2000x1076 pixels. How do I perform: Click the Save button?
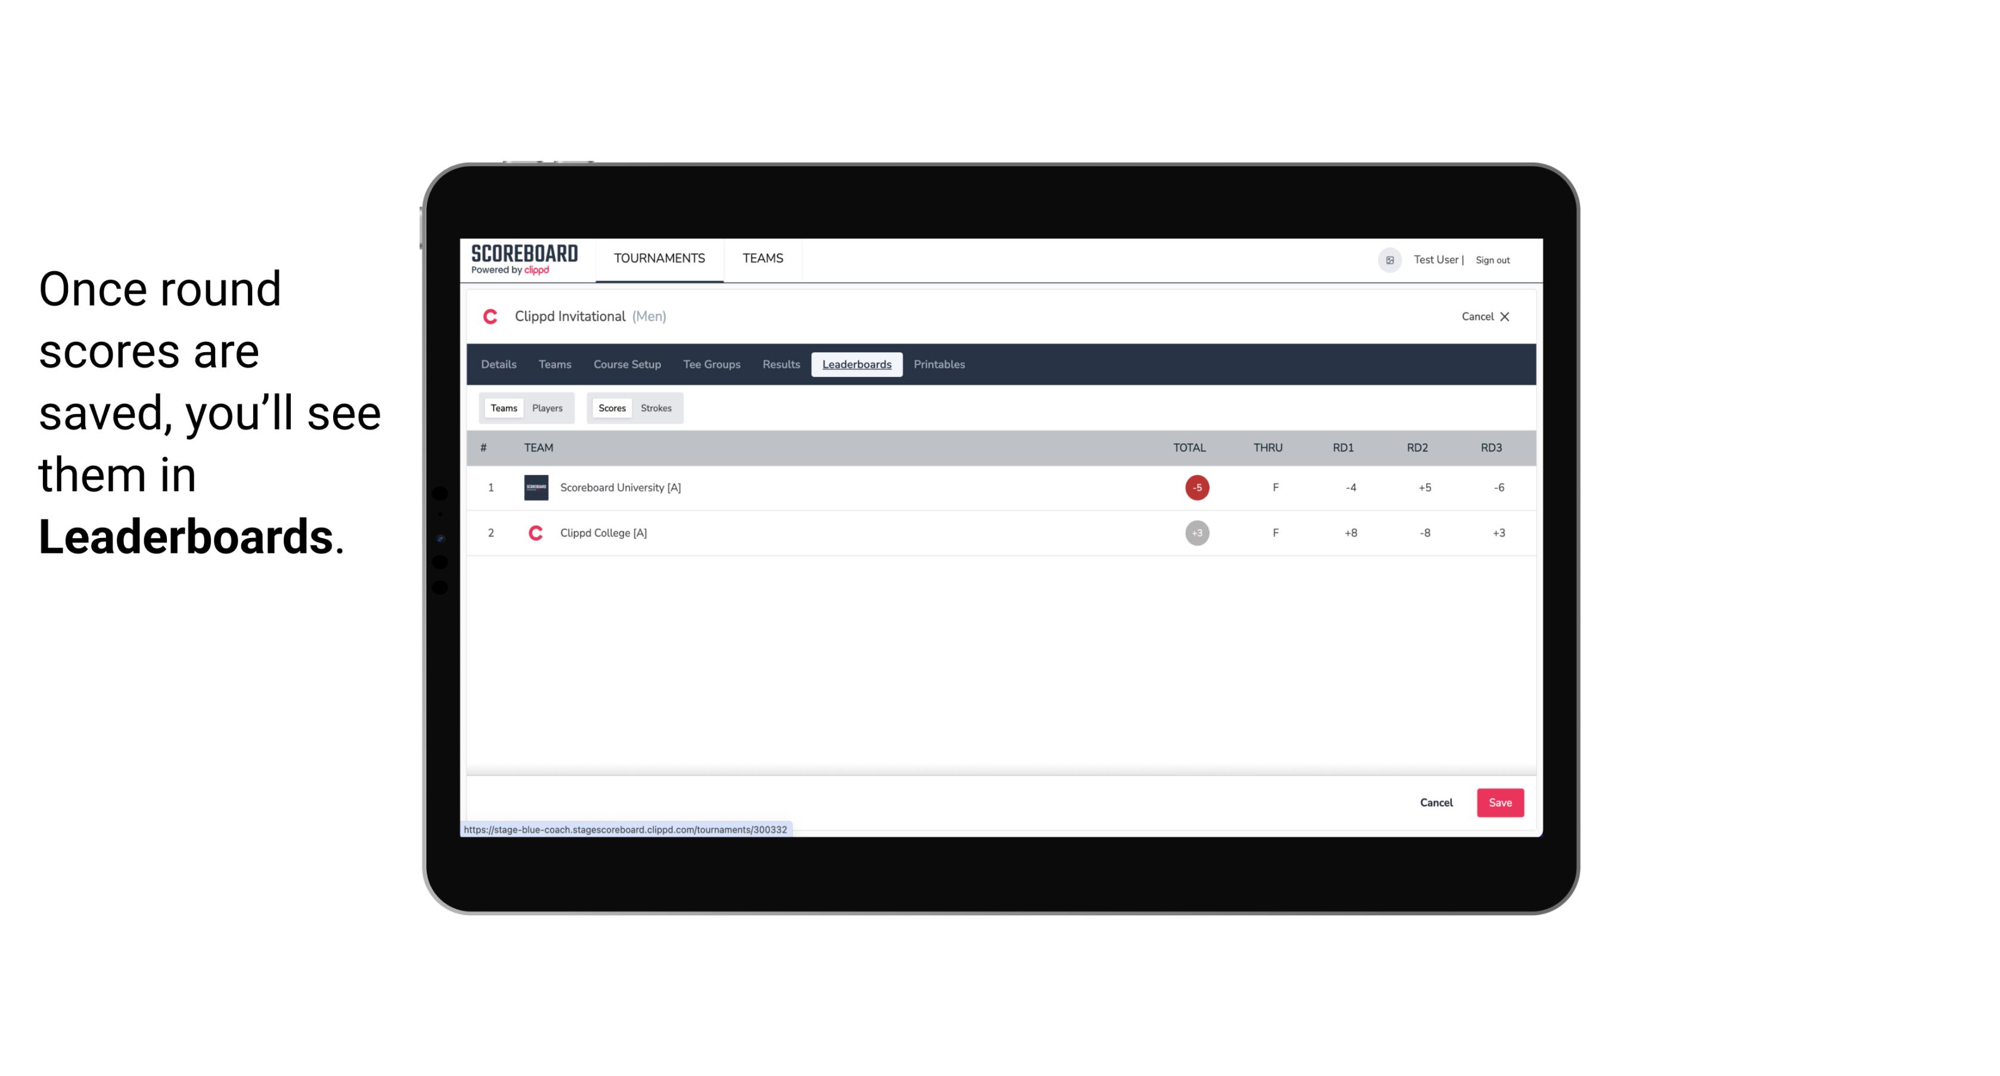point(1498,802)
